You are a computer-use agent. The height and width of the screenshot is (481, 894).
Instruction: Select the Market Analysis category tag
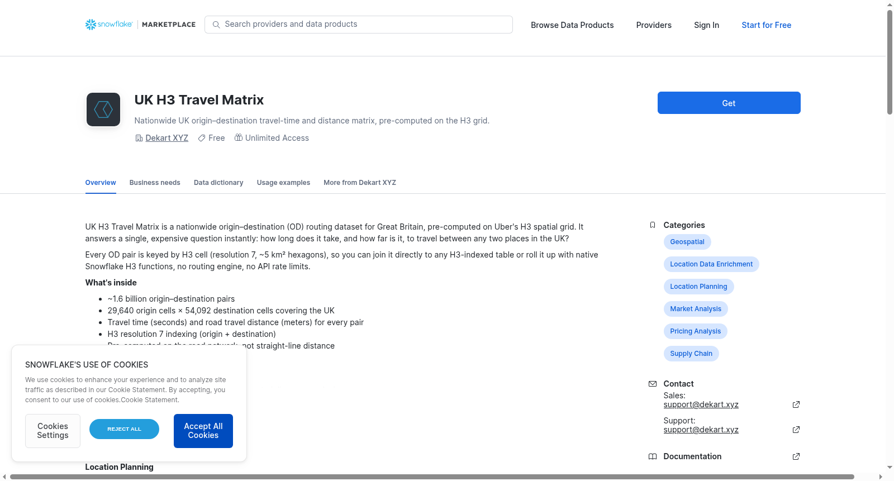coord(696,309)
